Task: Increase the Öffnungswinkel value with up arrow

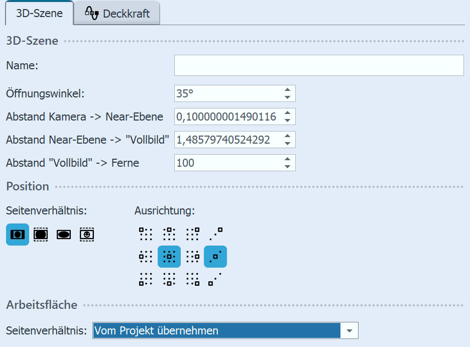Action: click(287, 90)
